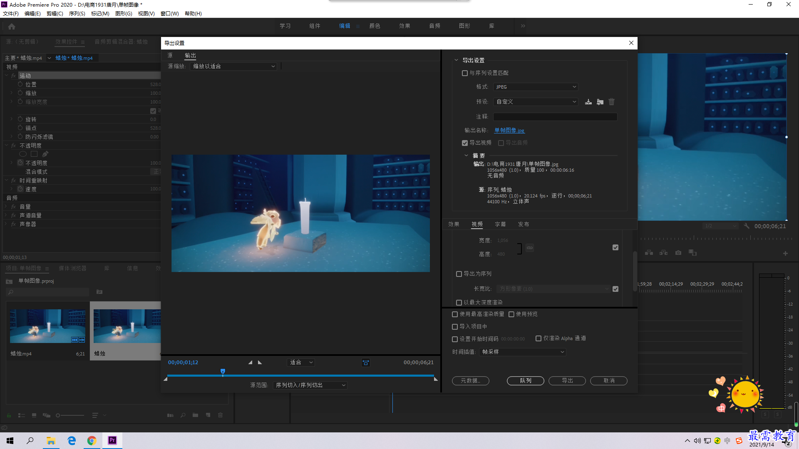Enable 使用最高渲染质量 checkbox

[455, 314]
